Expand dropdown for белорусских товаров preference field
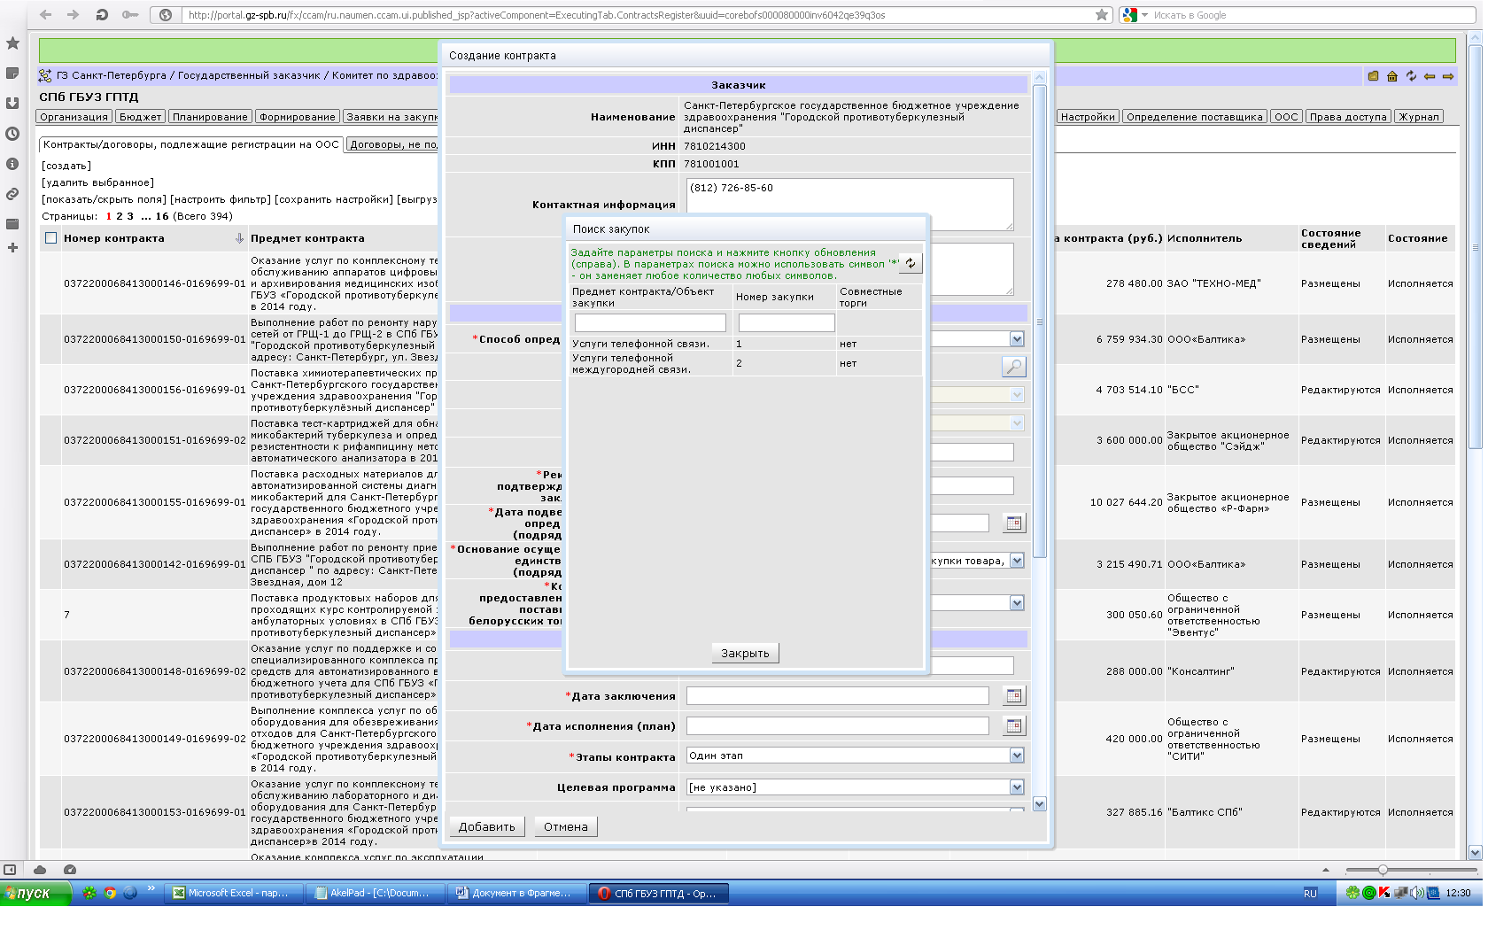 (1017, 603)
